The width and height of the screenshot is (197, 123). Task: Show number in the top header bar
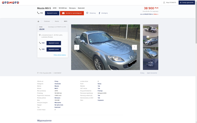[52, 13]
